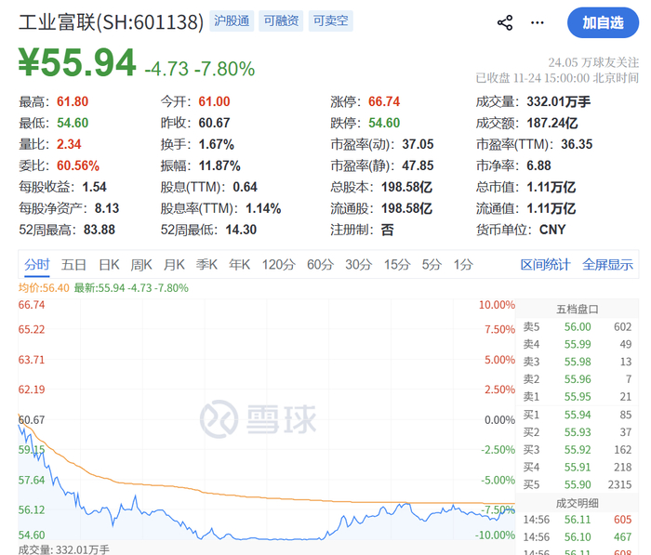Click the 沪股通 tag

232,20
